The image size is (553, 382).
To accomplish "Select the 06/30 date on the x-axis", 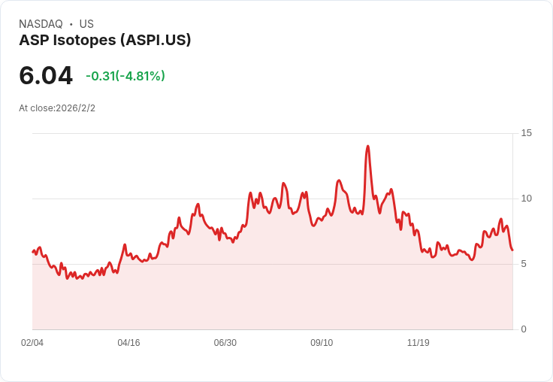I will click(225, 343).
